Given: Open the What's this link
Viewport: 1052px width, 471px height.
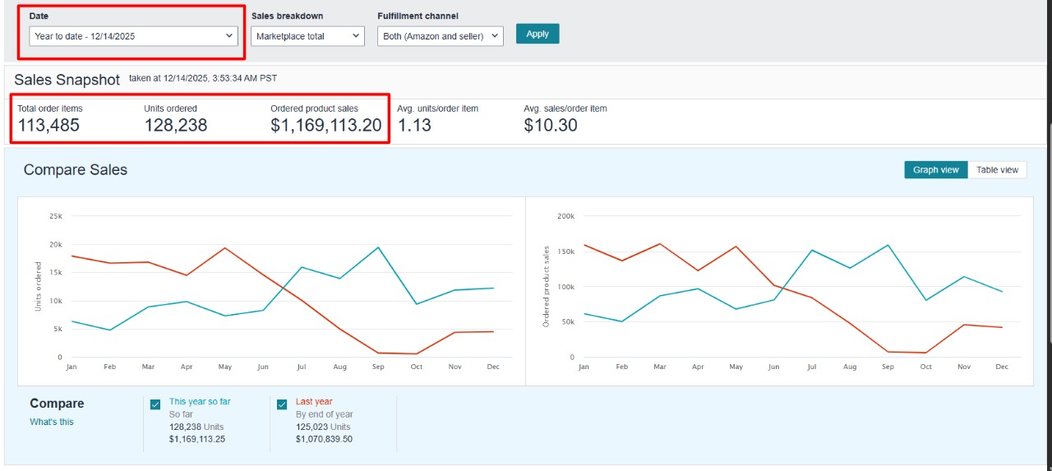Looking at the screenshot, I should click(52, 422).
